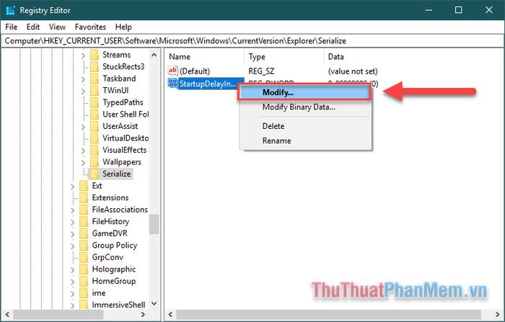Select the (Default) value name
The image size is (505, 322).
(195, 71)
